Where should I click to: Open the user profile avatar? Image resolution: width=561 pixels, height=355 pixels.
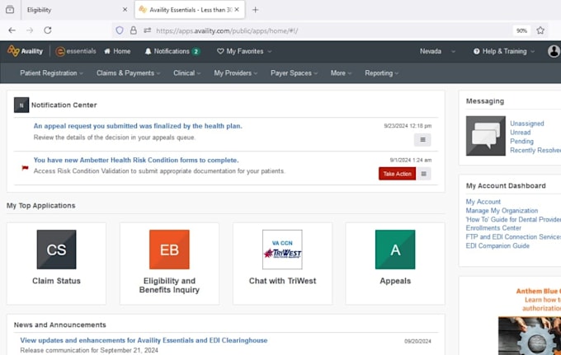(x=554, y=51)
